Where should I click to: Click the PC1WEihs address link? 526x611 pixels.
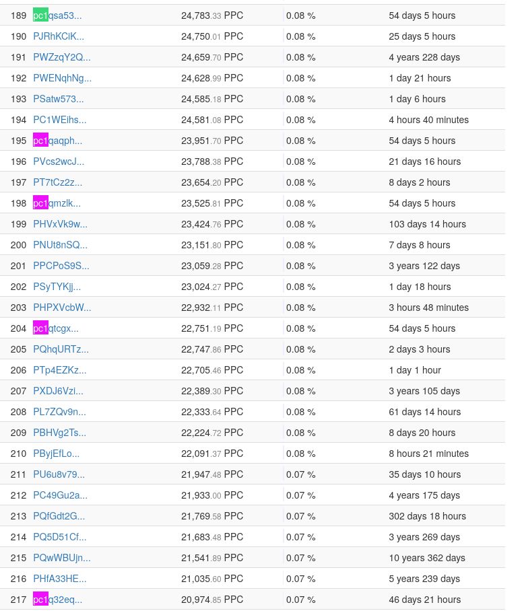(59, 120)
